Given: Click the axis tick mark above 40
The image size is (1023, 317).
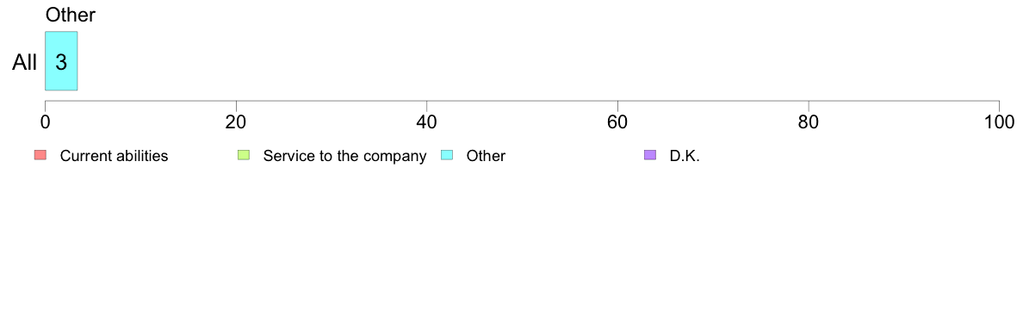Looking at the screenshot, I should [x=427, y=105].
